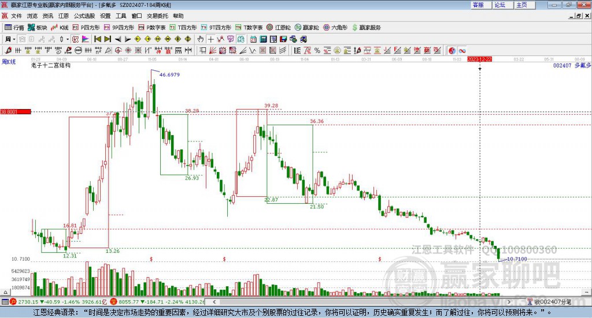Click the horizontal scrollbar right arrow

tap(509, 302)
